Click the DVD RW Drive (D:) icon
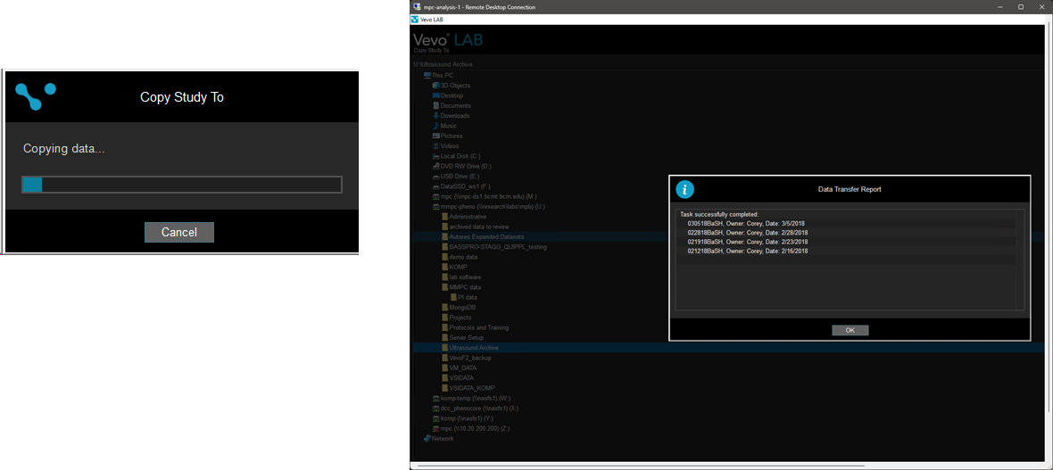The height and width of the screenshot is (470, 1053). coord(435,166)
